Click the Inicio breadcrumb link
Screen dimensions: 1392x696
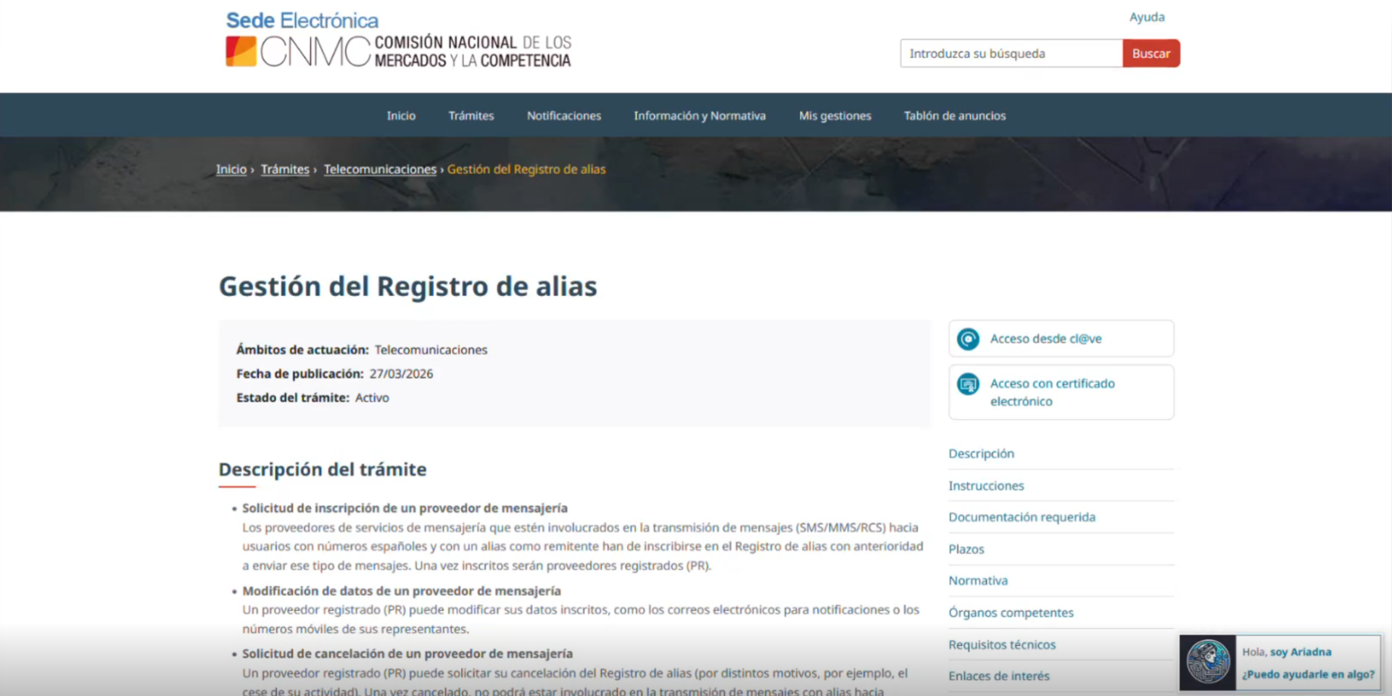[x=231, y=169]
